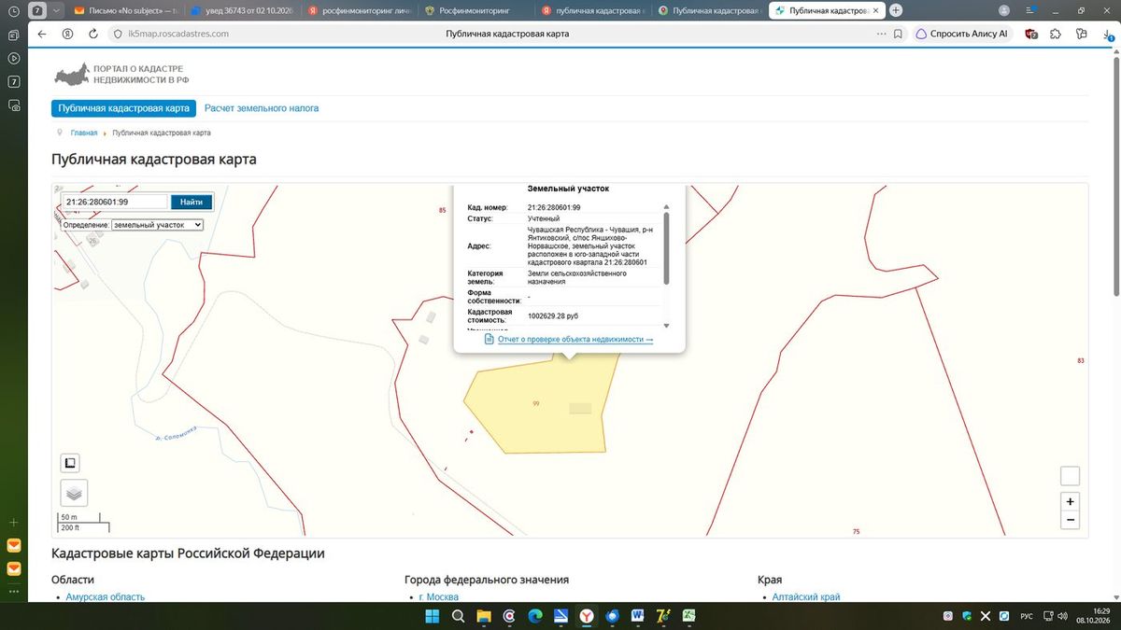Screen dimensions: 1121x630
Task: Click the map layers stack icon
Action: (x=74, y=493)
